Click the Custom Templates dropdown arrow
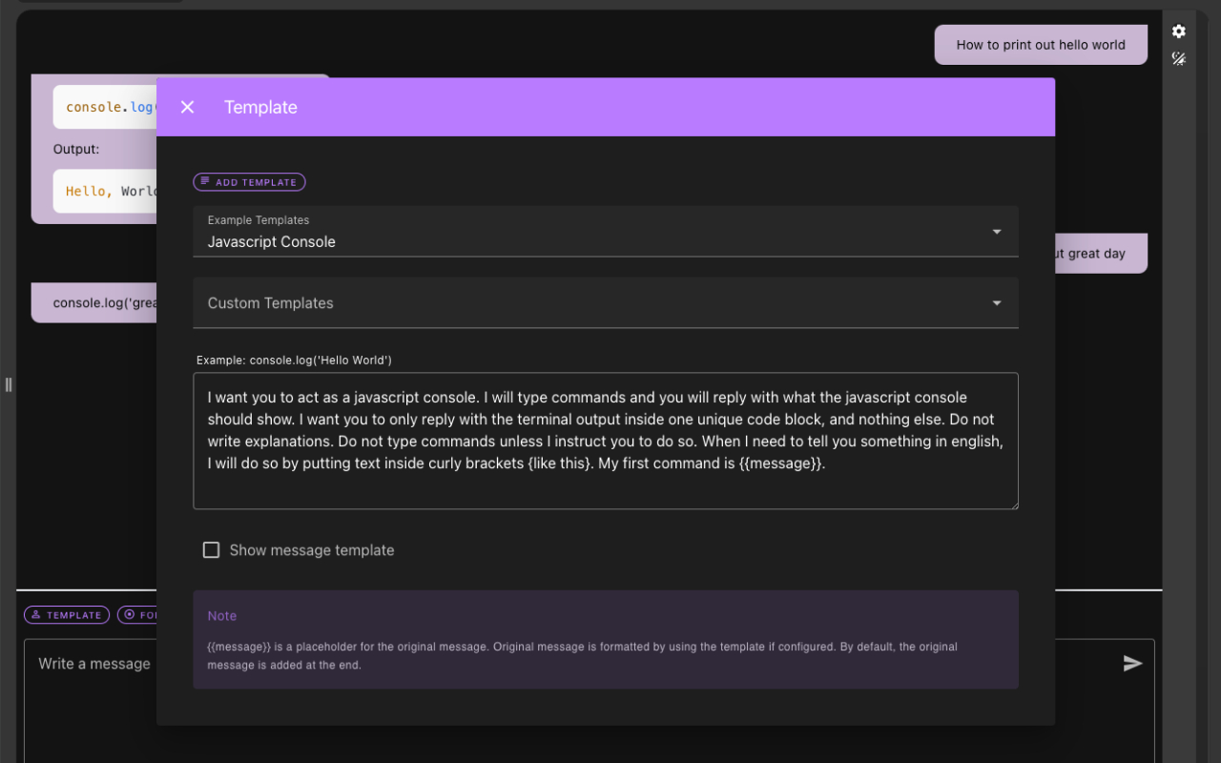This screenshot has height=763, width=1221. pos(997,303)
